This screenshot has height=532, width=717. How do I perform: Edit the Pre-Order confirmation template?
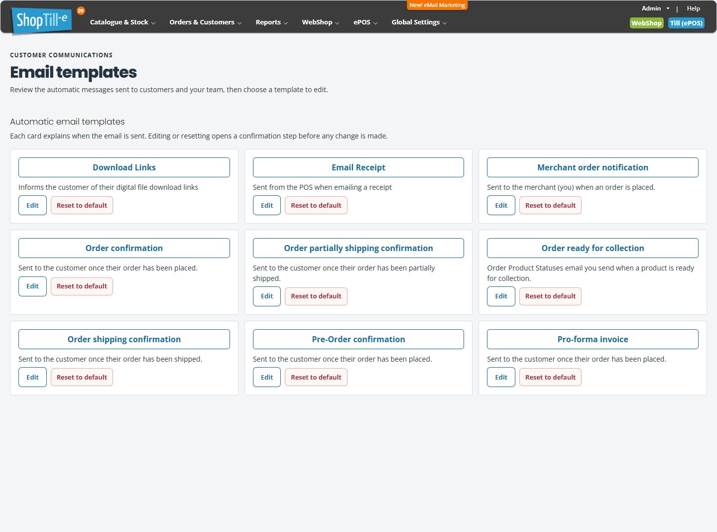tap(267, 377)
